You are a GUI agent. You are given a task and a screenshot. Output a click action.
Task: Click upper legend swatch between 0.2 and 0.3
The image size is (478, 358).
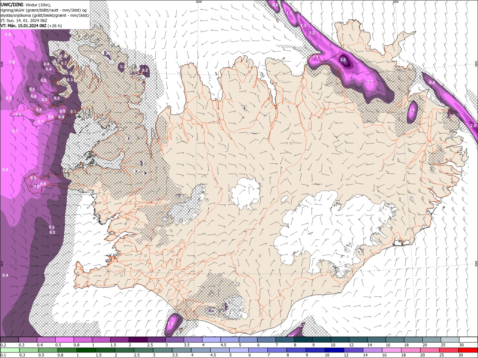pos(9,340)
